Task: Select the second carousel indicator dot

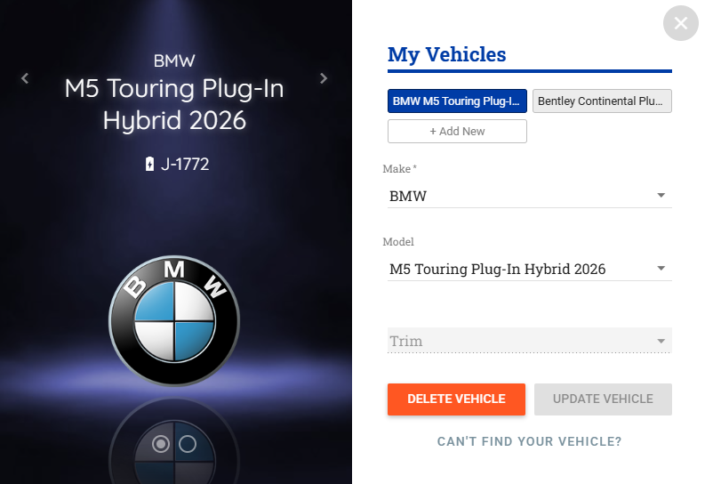Action: pyautogui.click(x=187, y=443)
